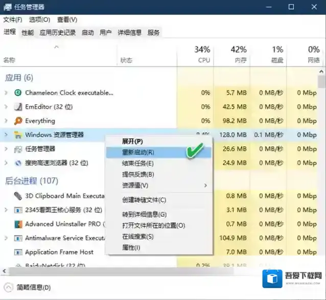The image size is (326, 300).
Task: Switch to the 服务 tab
Action: pos(153,33)
